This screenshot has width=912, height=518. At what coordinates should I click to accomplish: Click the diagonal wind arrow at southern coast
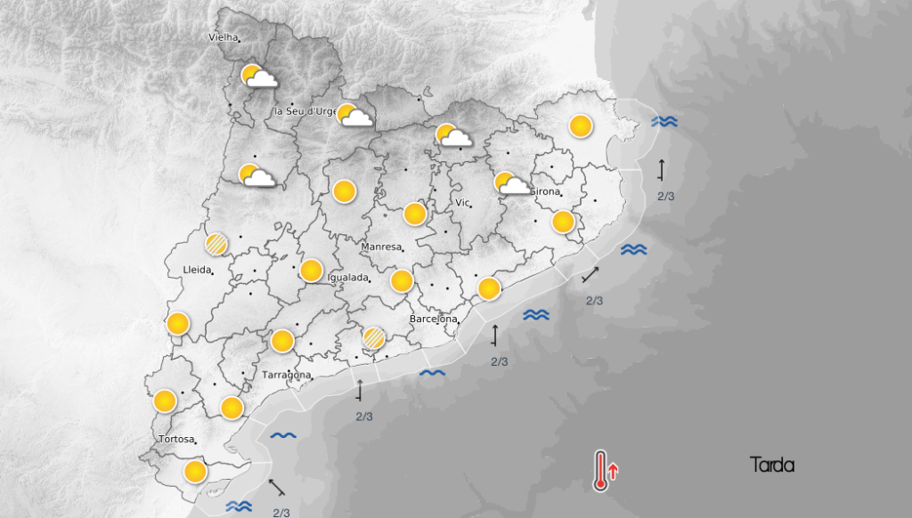click(x=277, y=487)
